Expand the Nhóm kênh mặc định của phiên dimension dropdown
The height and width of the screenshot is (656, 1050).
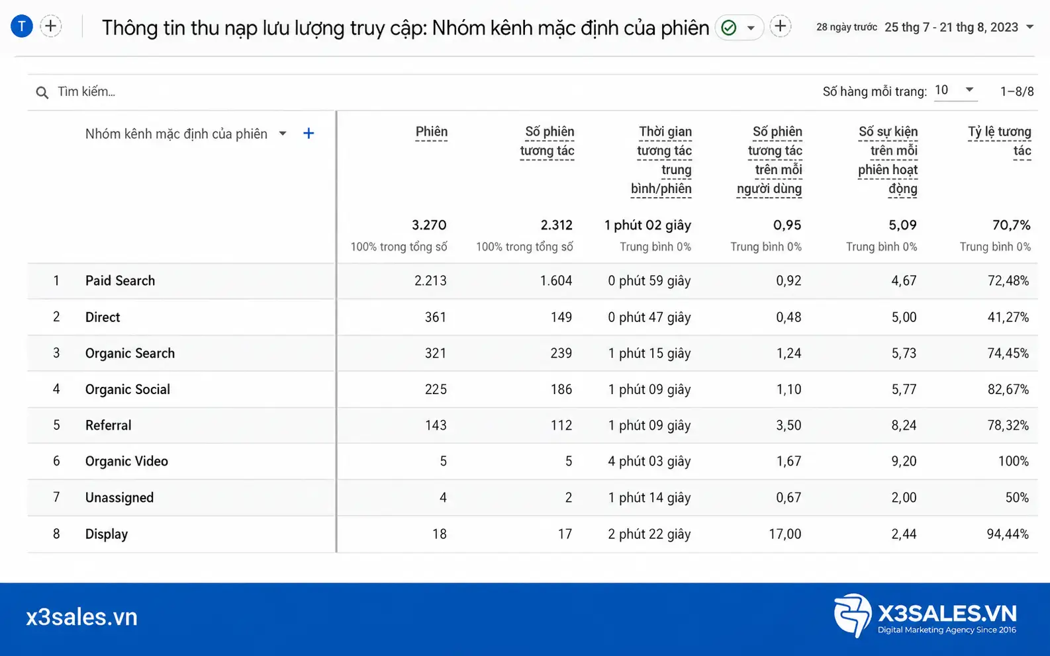click(283, 134)
